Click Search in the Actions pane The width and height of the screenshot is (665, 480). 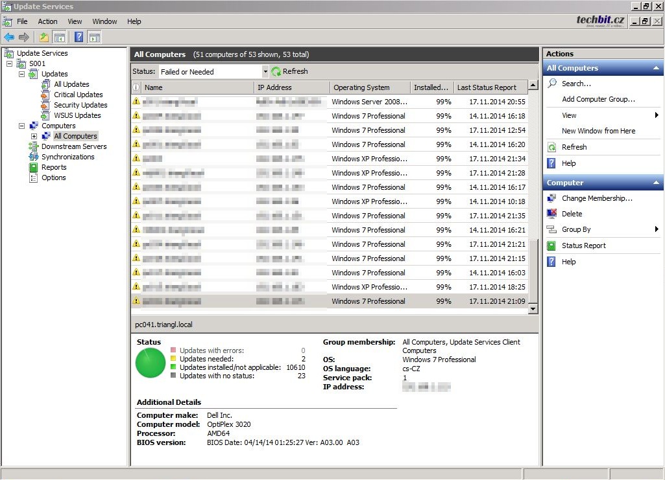575,84
